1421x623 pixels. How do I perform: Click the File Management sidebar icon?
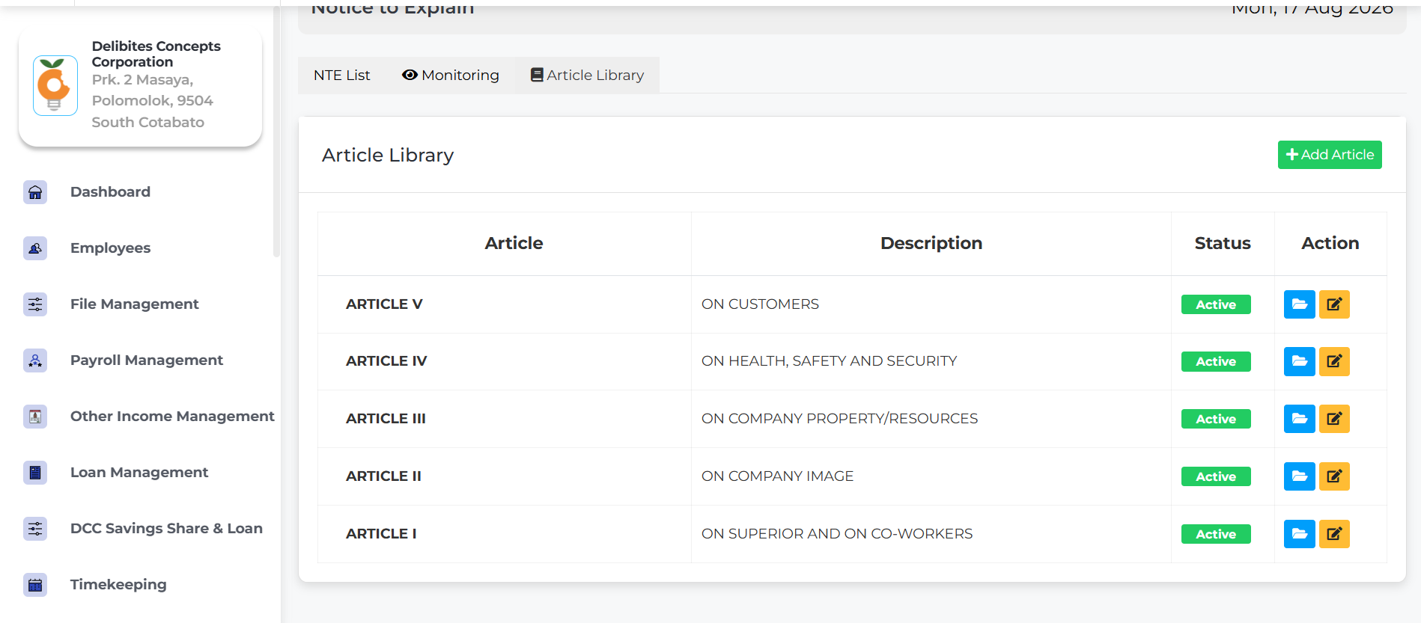click(x=35, y=304)
